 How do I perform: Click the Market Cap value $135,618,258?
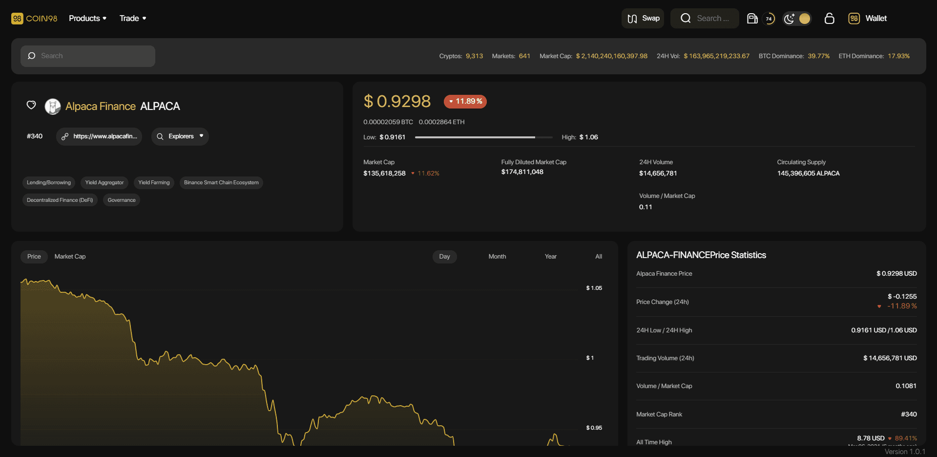(384, 174)
